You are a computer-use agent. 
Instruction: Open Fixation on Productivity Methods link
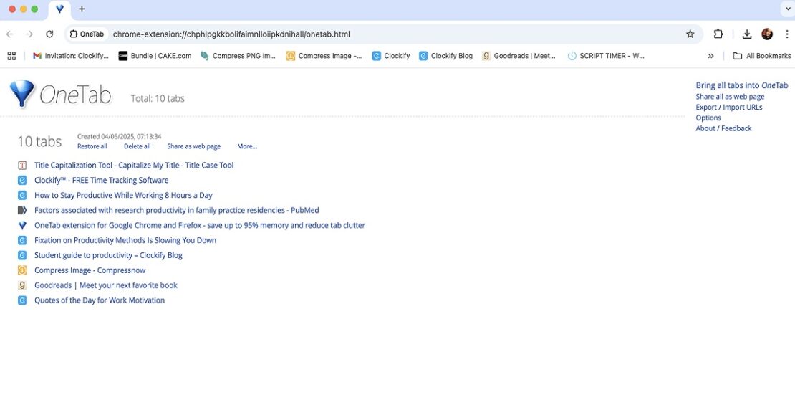(125, 240)
